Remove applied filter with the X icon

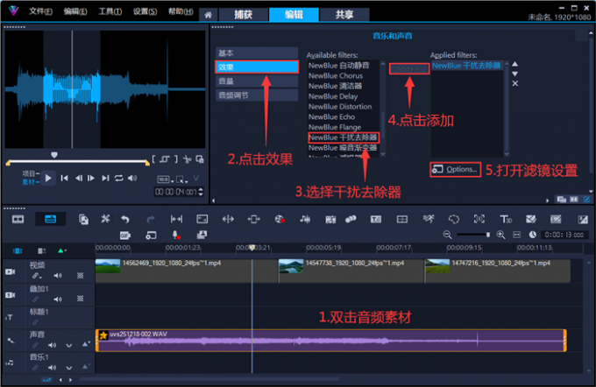point(514,83)
